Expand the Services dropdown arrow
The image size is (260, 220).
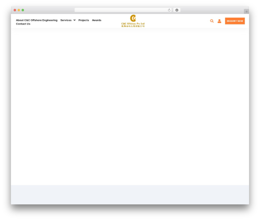pos(74,20)
